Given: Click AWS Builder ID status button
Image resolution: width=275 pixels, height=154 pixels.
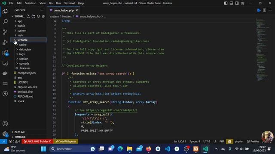Looking at the screenshot, I should pyautogui.click(x=37, y=142).
